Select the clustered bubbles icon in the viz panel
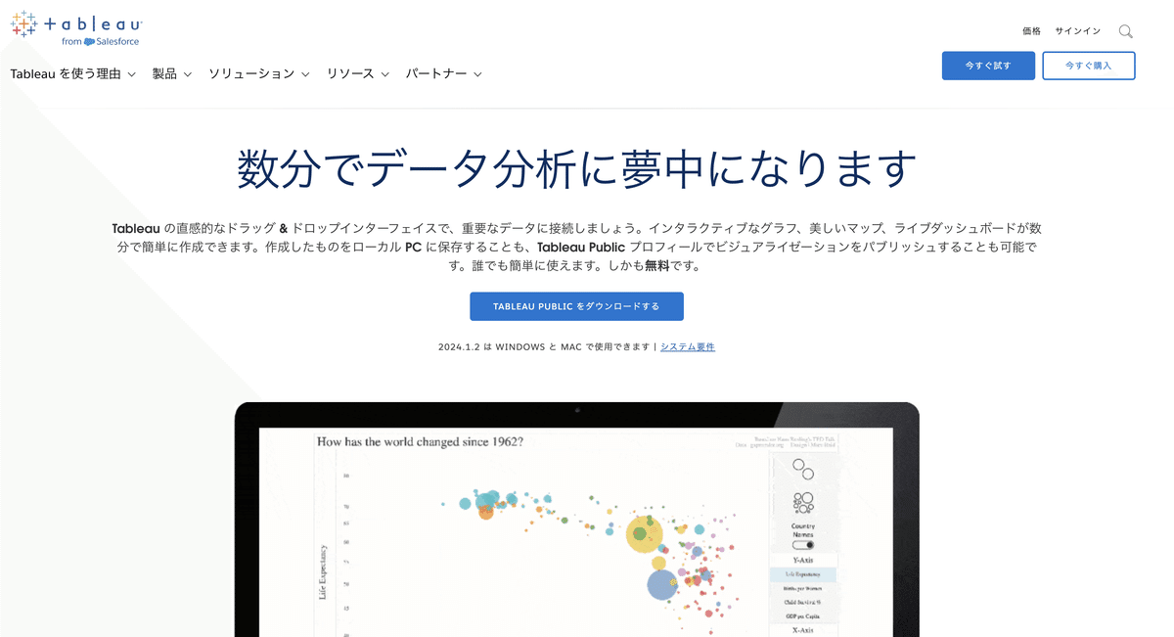1174x637 pixels. (802, 502)
